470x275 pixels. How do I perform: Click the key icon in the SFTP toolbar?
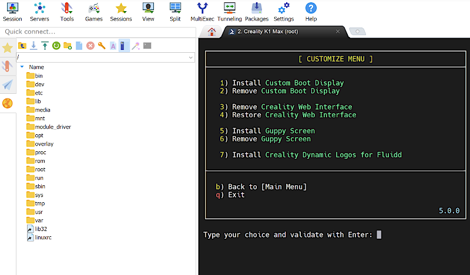102,46
